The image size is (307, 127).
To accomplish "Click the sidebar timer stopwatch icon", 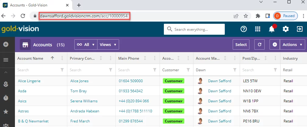I will (x=6, y=98).
